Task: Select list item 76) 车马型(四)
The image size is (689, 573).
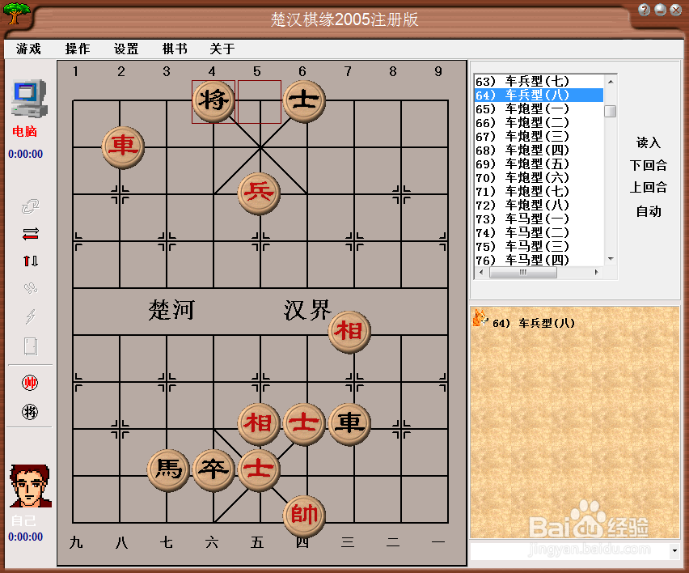Action: pos(539,260)
